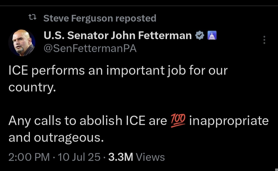Open Senator Fetterman's profile picture
This screenshot has width=278, height=171.
pos(22,43)
